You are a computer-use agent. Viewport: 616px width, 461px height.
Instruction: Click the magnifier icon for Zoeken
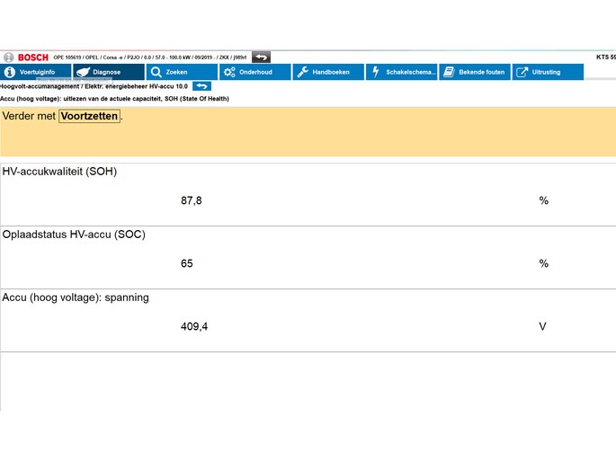pos(156,72)
